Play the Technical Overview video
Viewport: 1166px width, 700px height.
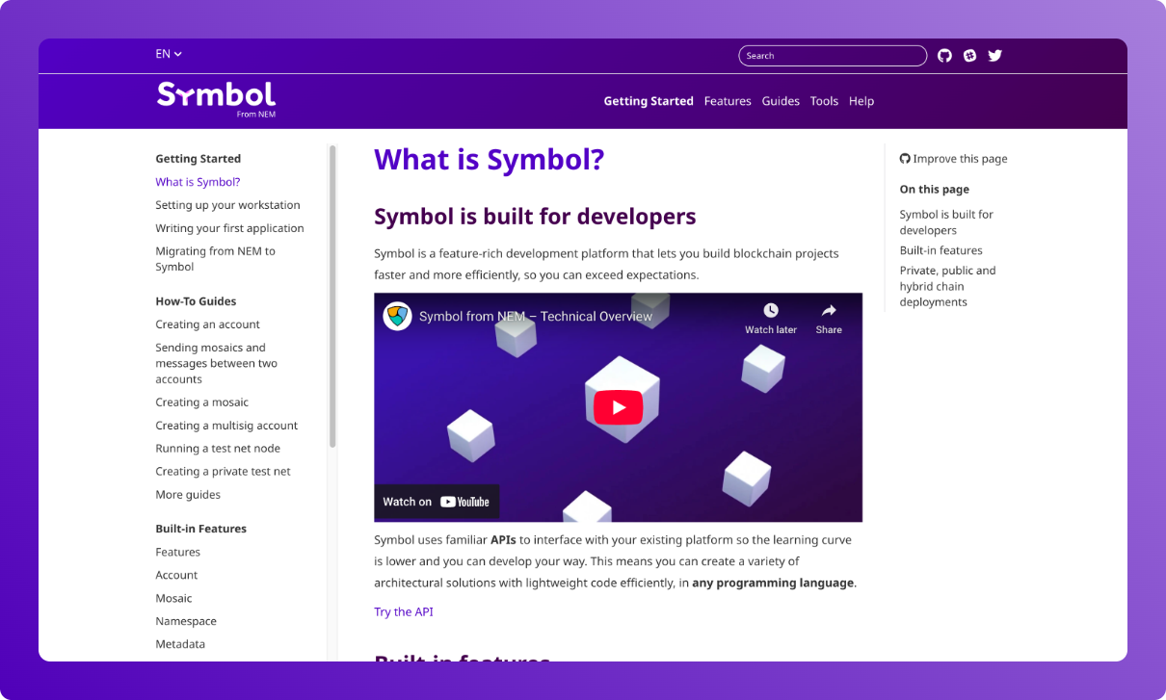click(x=618, y=406)
